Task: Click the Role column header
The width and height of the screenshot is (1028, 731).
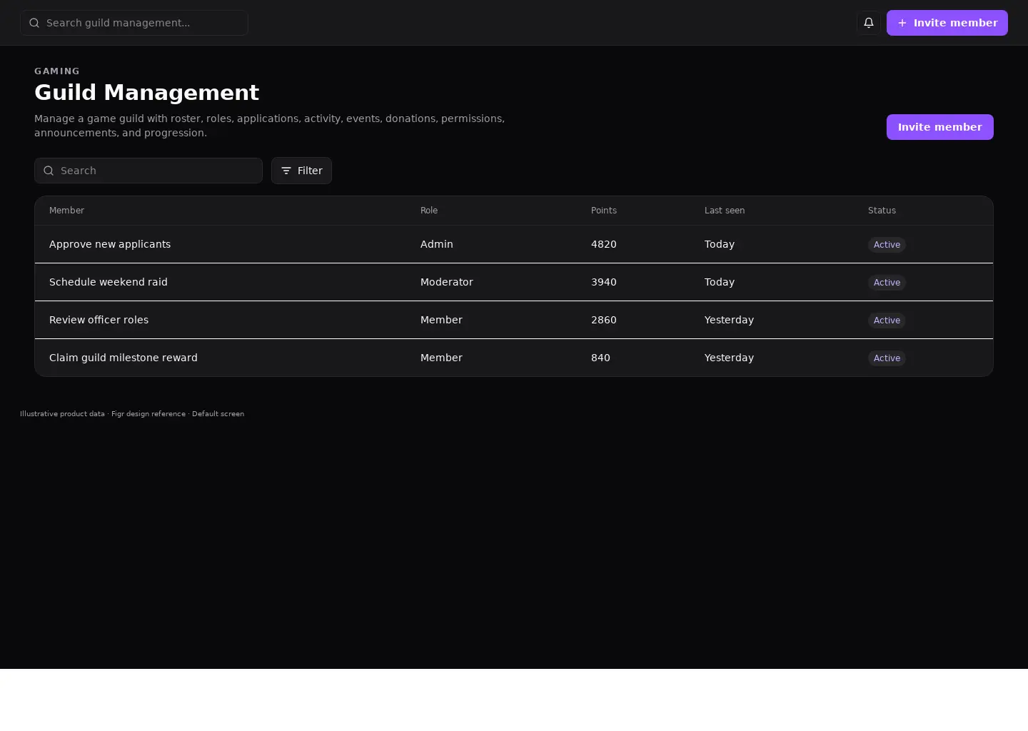Action: pyautogui.click(x=429, y=211)
